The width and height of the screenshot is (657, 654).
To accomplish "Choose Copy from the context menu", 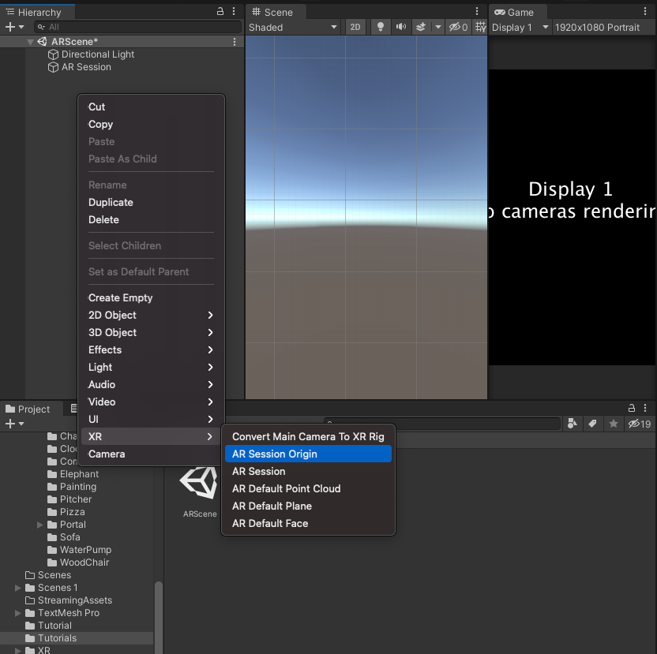I will tap(152, 125).
